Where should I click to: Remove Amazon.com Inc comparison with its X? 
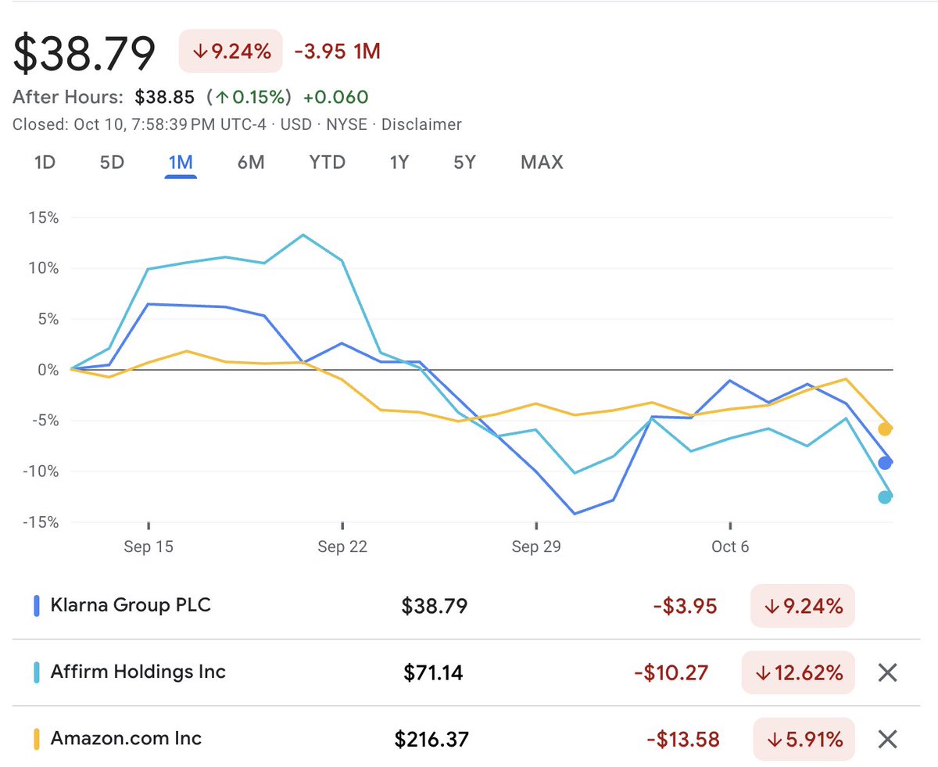pos(886,739)
